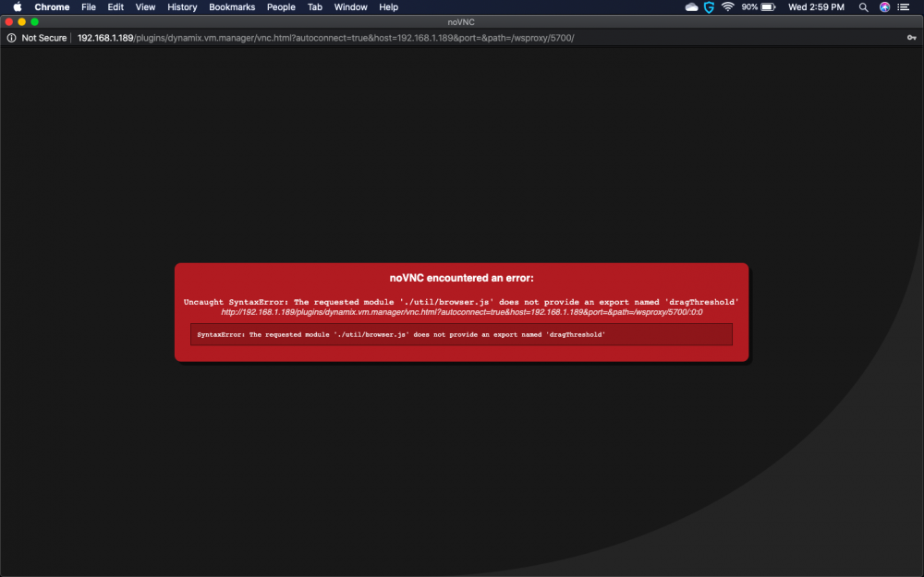Click the SyntaxError stack trace box
Screen dimensions: 924x577
click(461, 334)
